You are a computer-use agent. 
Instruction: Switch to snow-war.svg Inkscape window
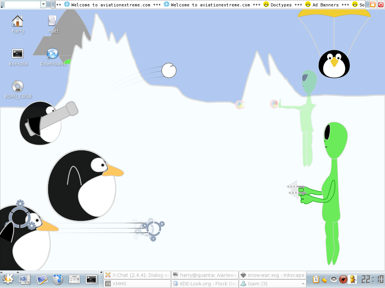(x=273, y=275)
